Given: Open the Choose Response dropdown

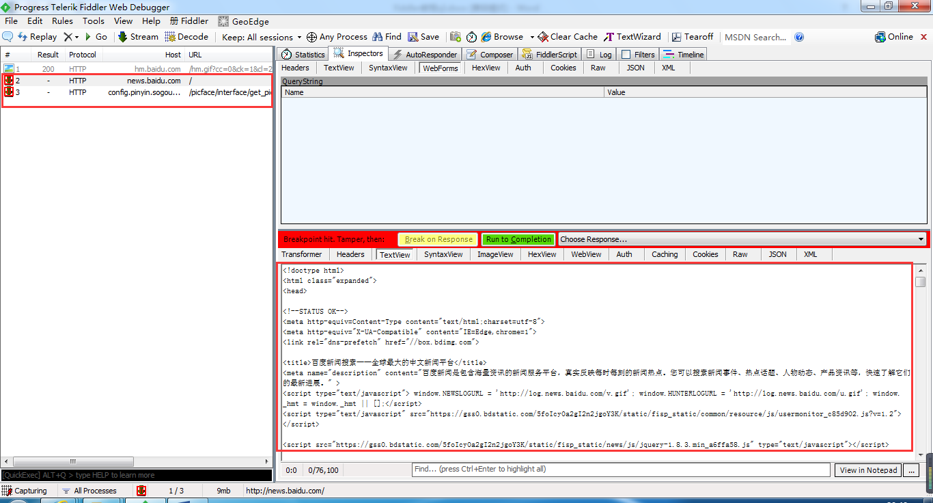Looking at the screenshot, I should point(742,239).
